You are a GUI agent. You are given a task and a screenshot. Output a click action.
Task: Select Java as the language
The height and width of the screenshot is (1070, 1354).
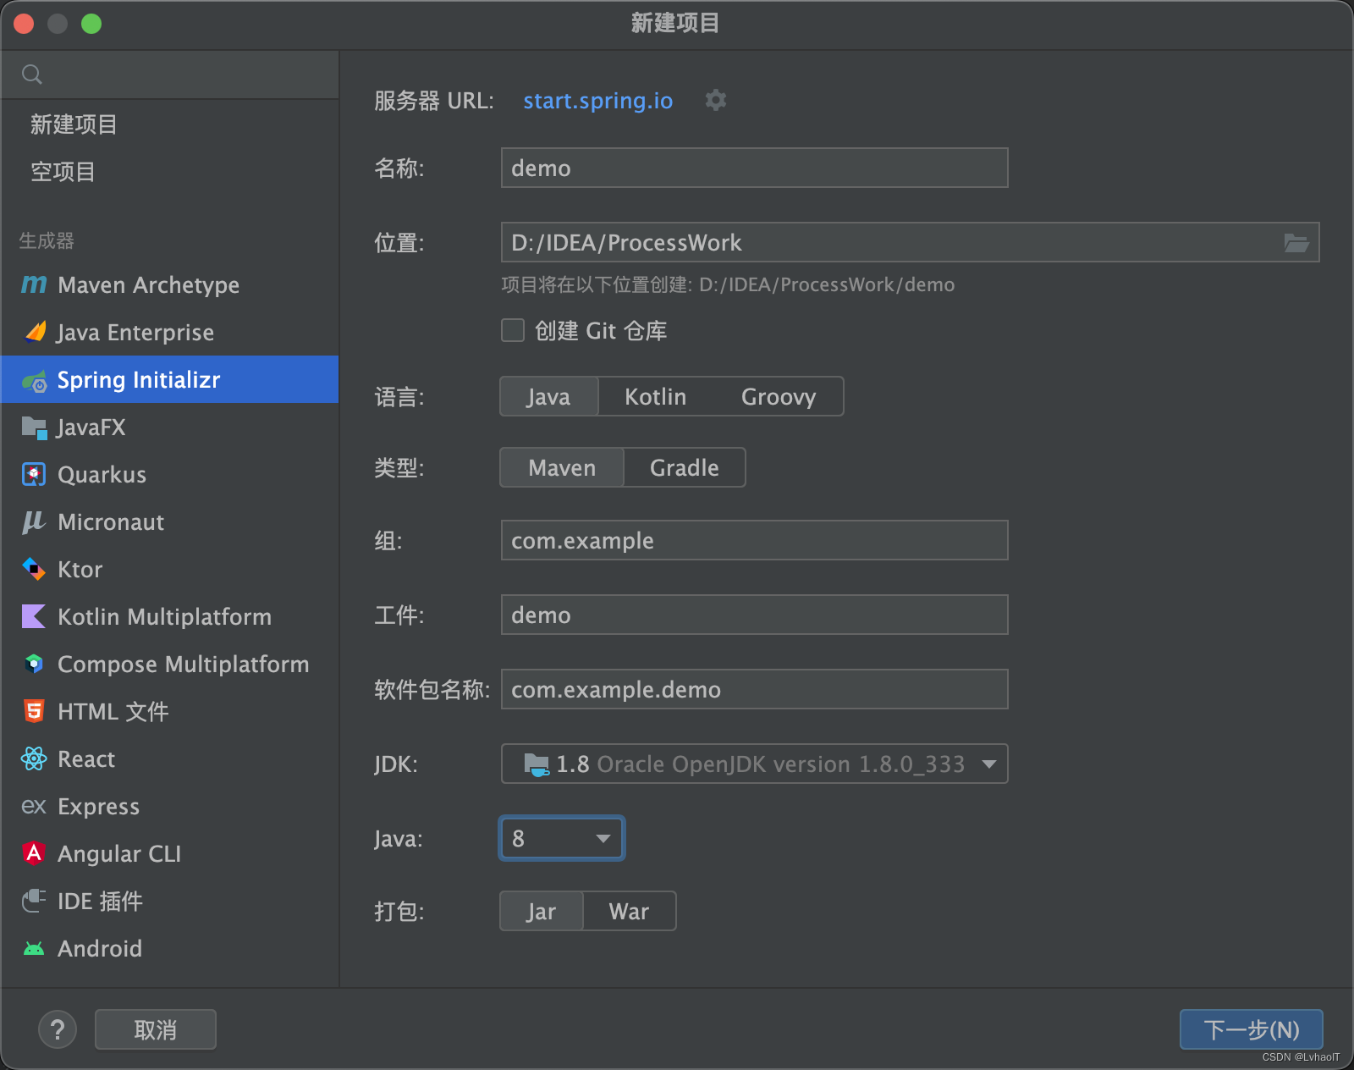548,396
